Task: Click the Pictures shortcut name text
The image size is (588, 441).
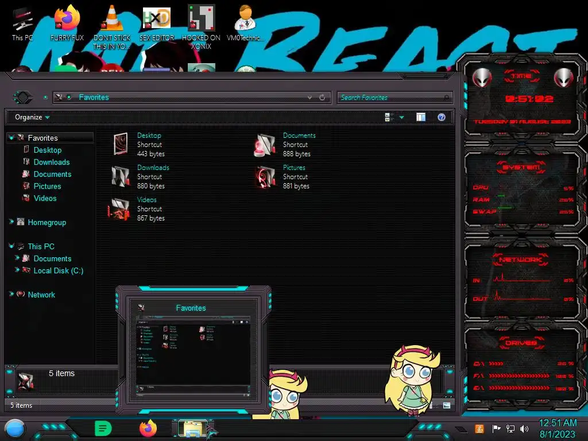Action: point(294,168)
